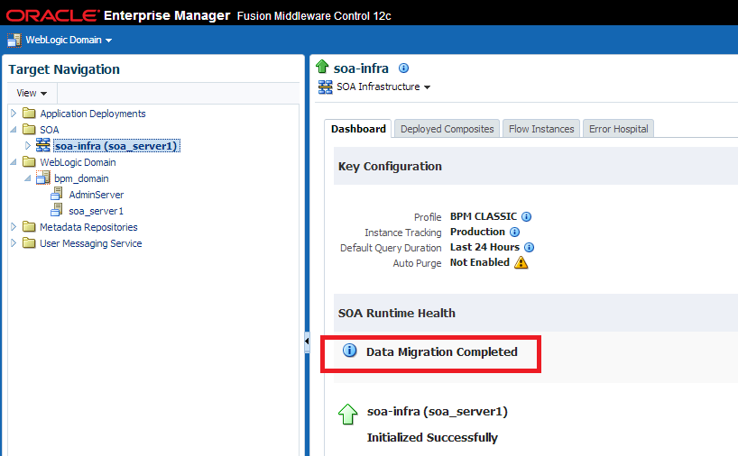Open the WebLogic Domain dropdown menu
The image size is (738, 456).
[x=69, y=41]
